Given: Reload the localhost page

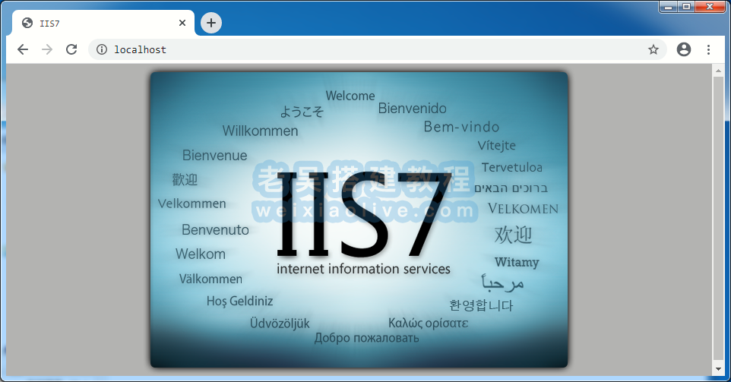Looking at the screenshot, I should click(71, 49).
